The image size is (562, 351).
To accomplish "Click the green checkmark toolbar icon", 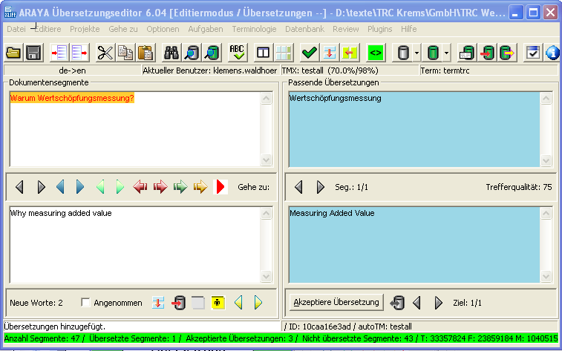I will 310,53.
